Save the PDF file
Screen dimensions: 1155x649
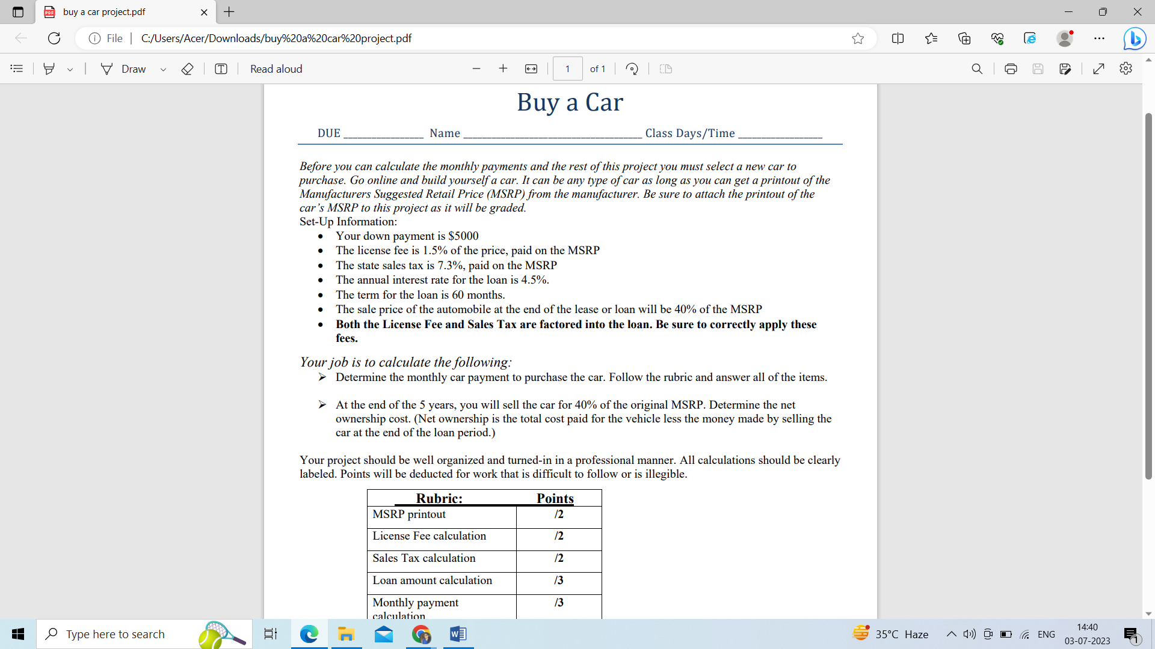pyautogui.click(x=1038, y=69)
